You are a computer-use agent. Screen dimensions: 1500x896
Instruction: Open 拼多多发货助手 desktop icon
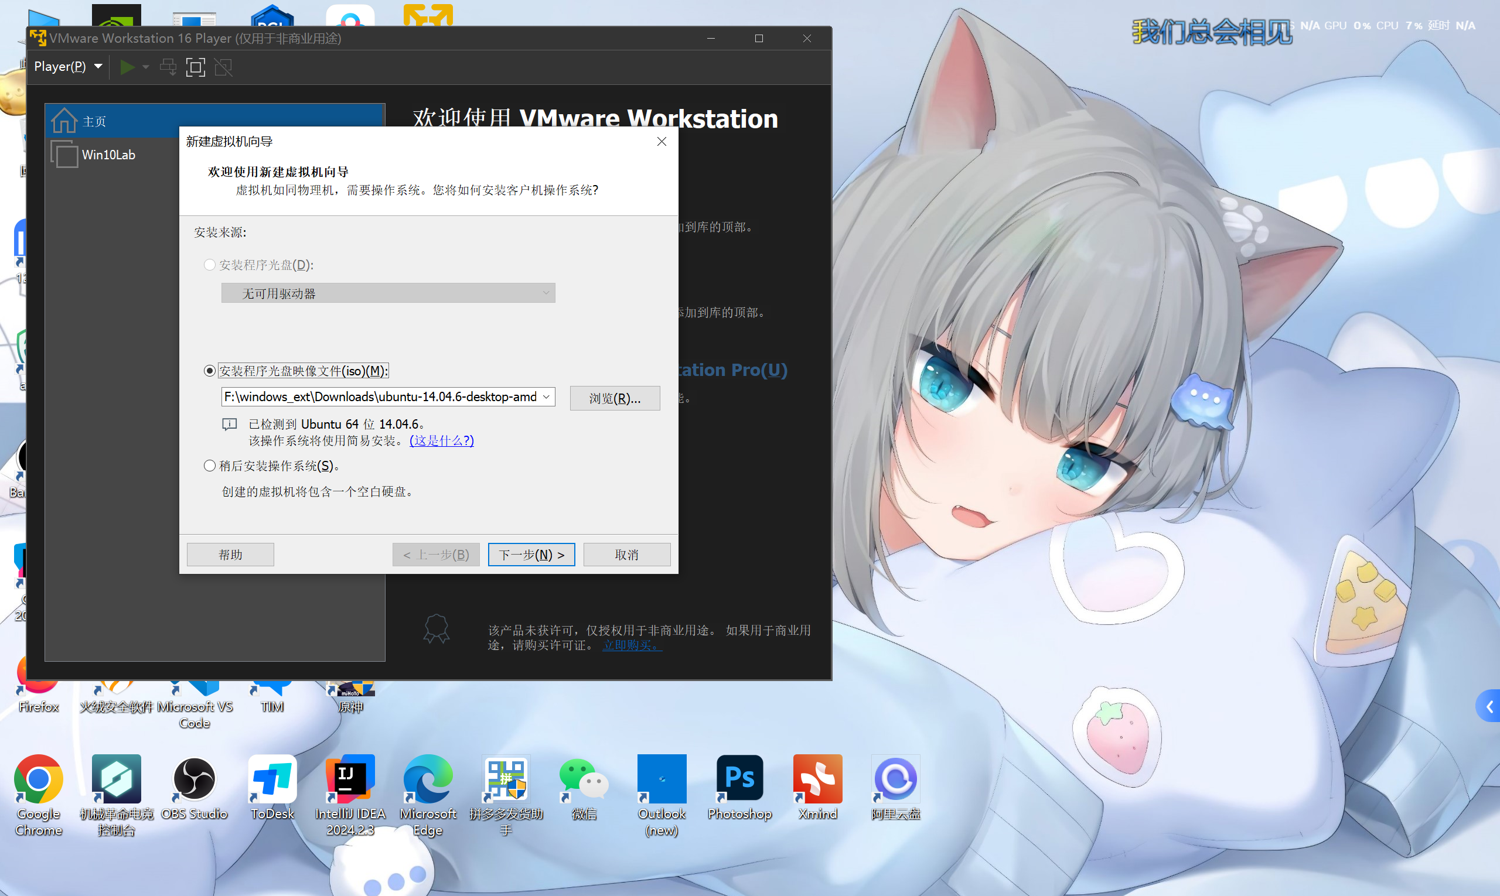click(506, 795)
